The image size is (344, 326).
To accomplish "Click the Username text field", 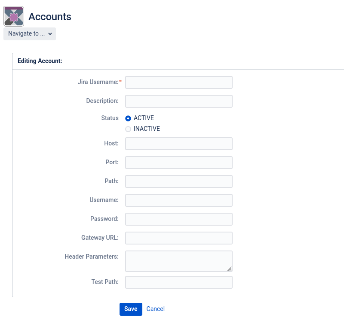I will coord(179,200).
